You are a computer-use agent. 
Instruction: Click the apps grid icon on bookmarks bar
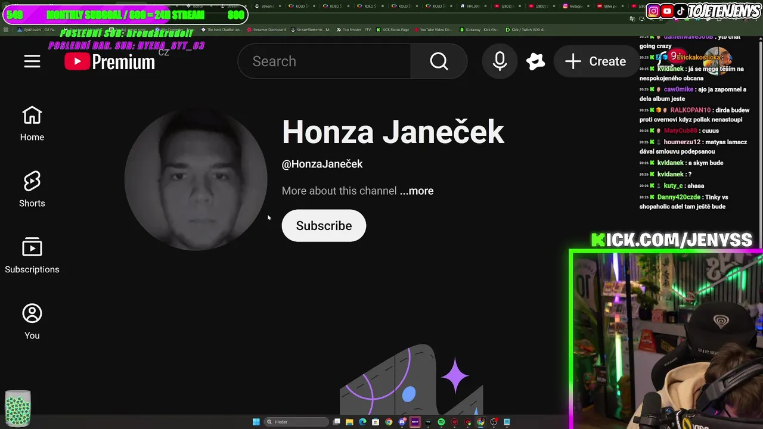6,29
